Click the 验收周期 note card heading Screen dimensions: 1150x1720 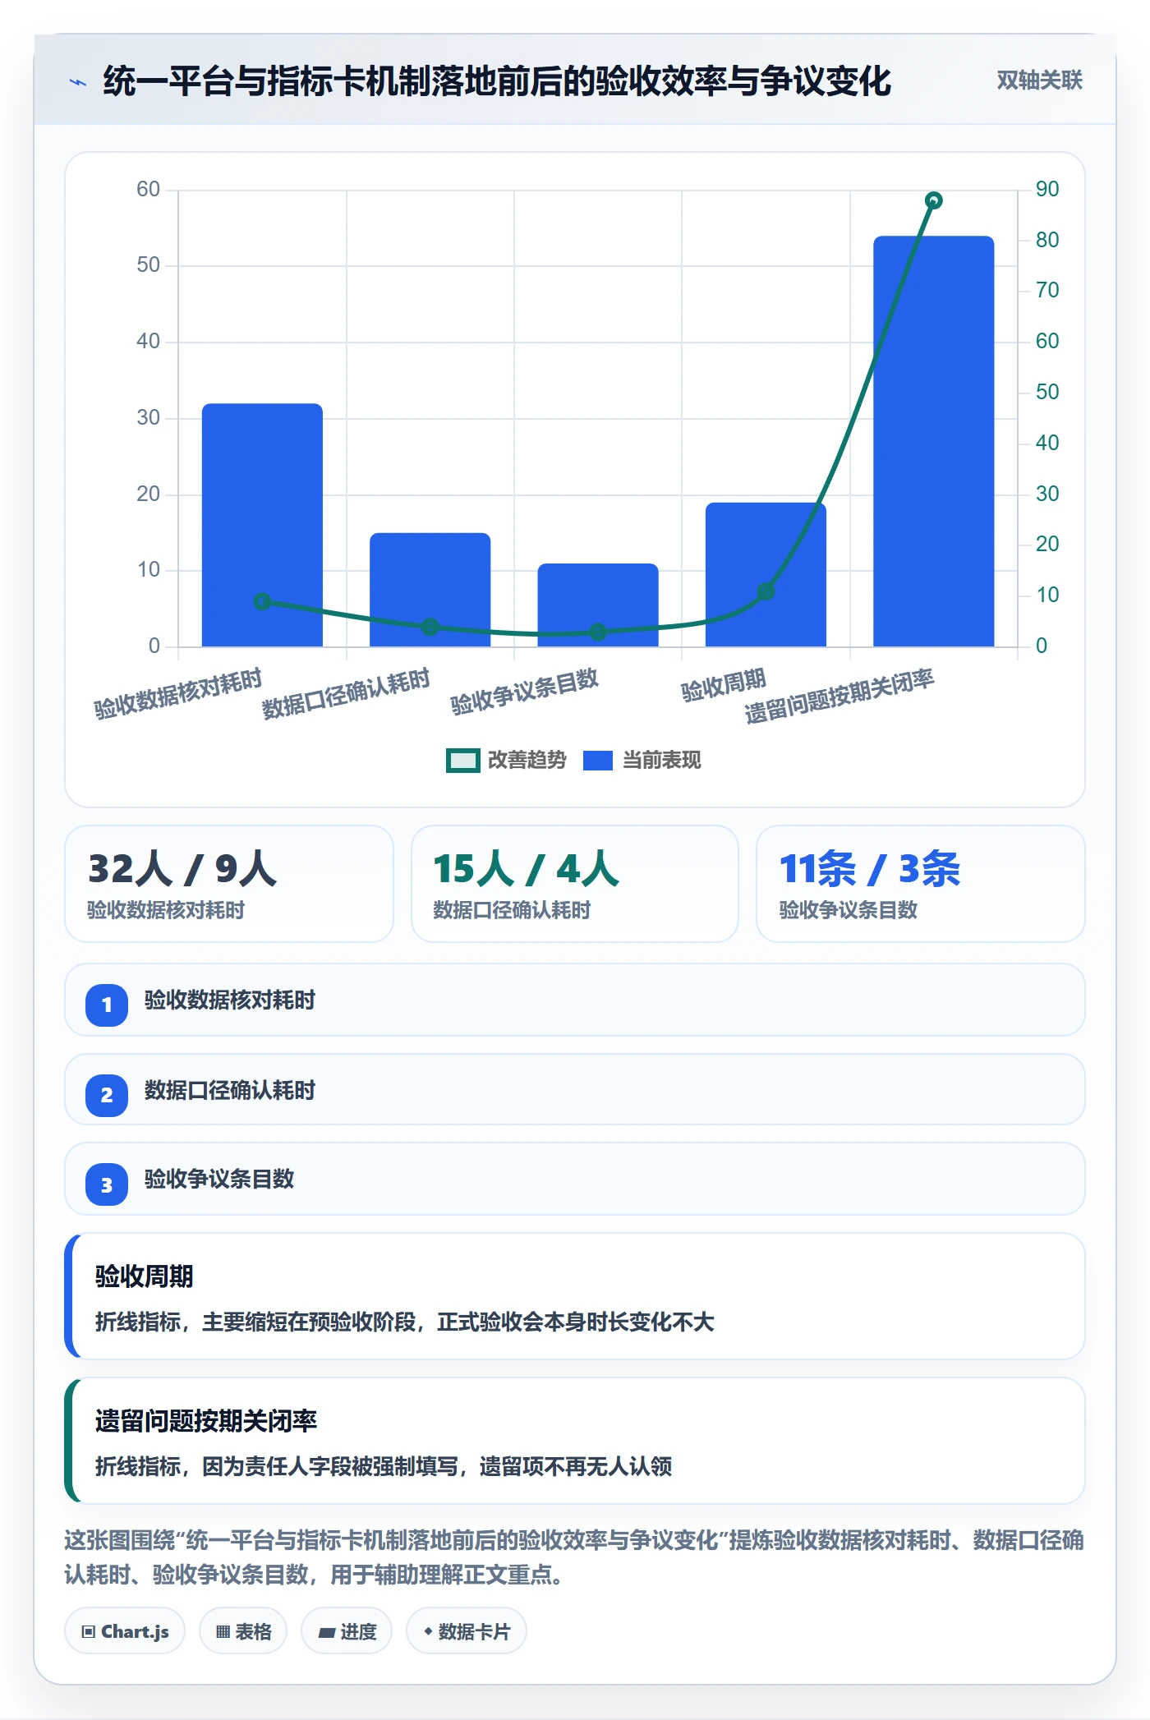coord(144,1276)
